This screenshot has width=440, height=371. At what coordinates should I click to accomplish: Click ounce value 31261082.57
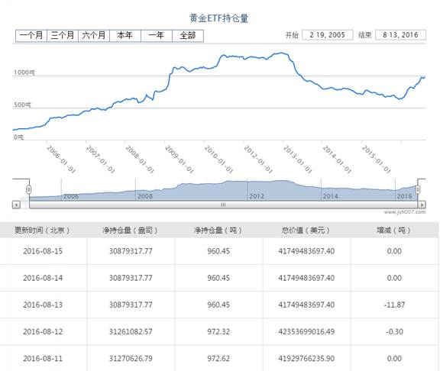pyautogui.click(x=131, y=332)
